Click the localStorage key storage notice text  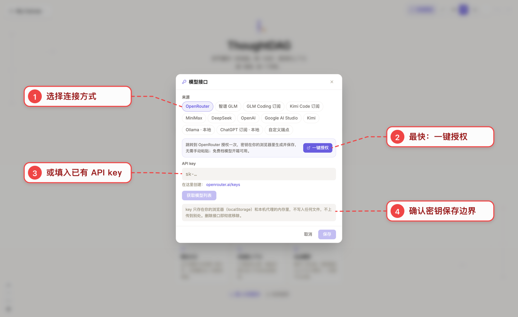pos(259,213)
